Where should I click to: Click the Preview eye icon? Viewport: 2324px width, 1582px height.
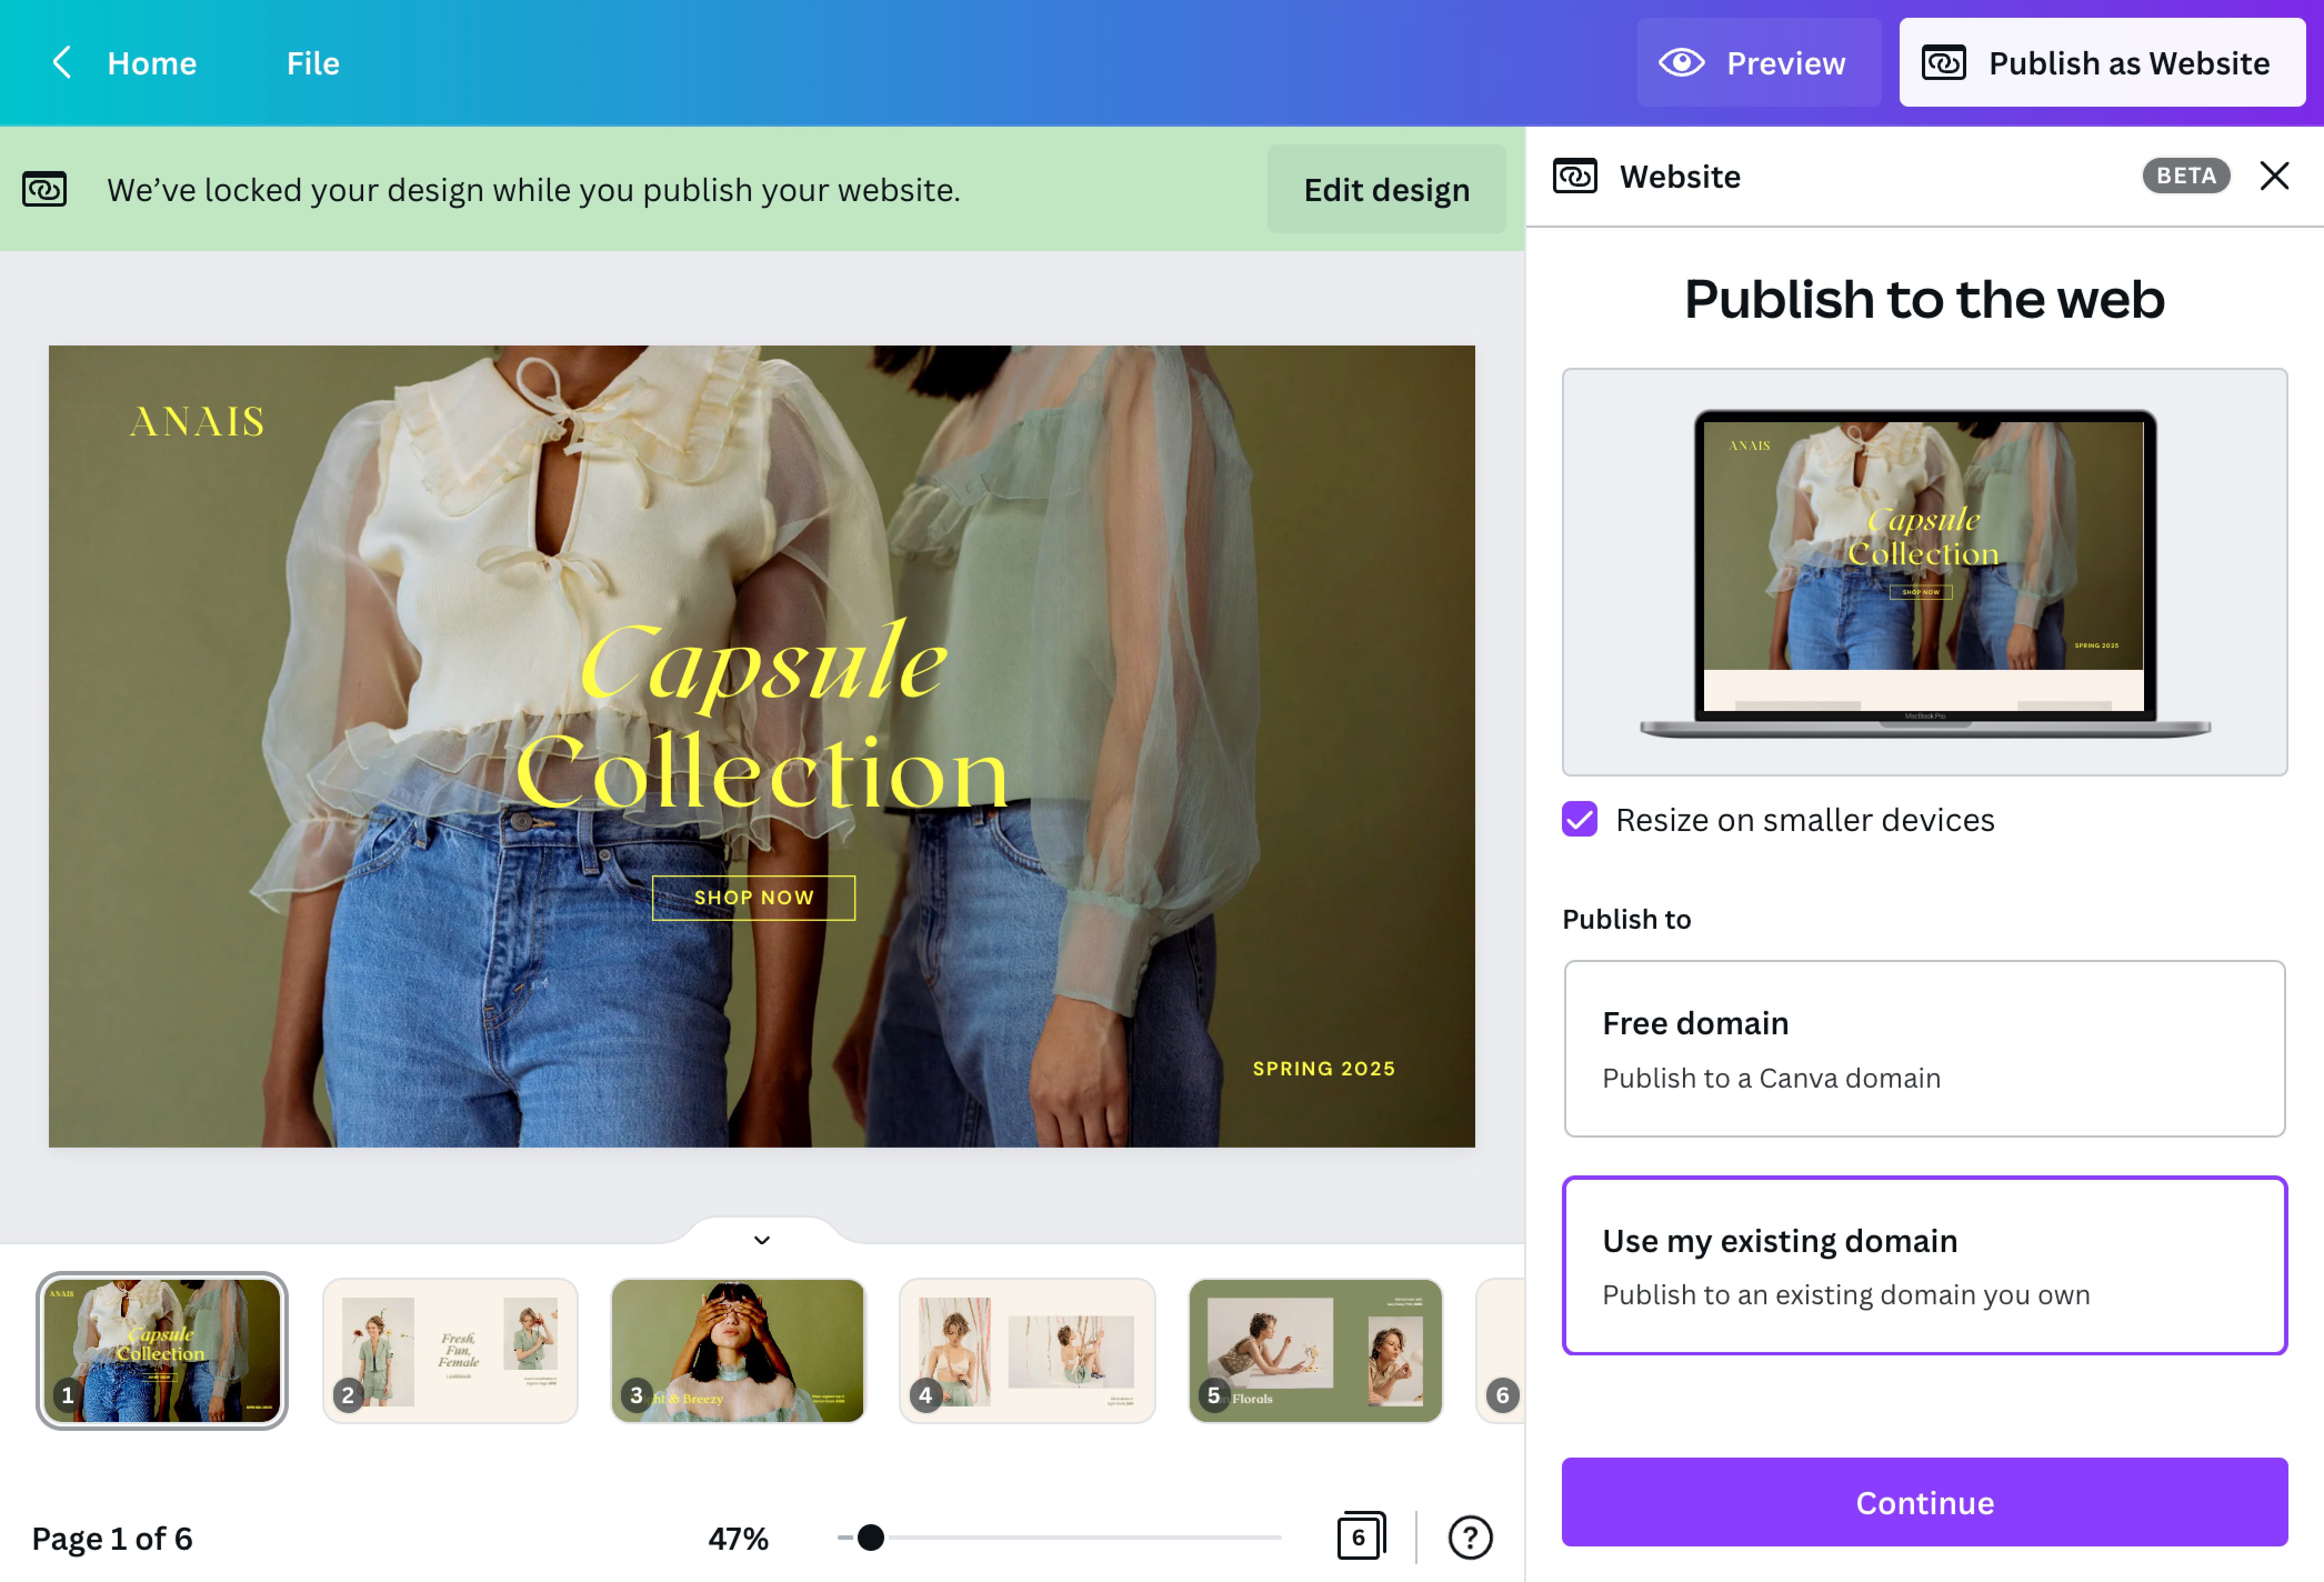pos(1683,63)
